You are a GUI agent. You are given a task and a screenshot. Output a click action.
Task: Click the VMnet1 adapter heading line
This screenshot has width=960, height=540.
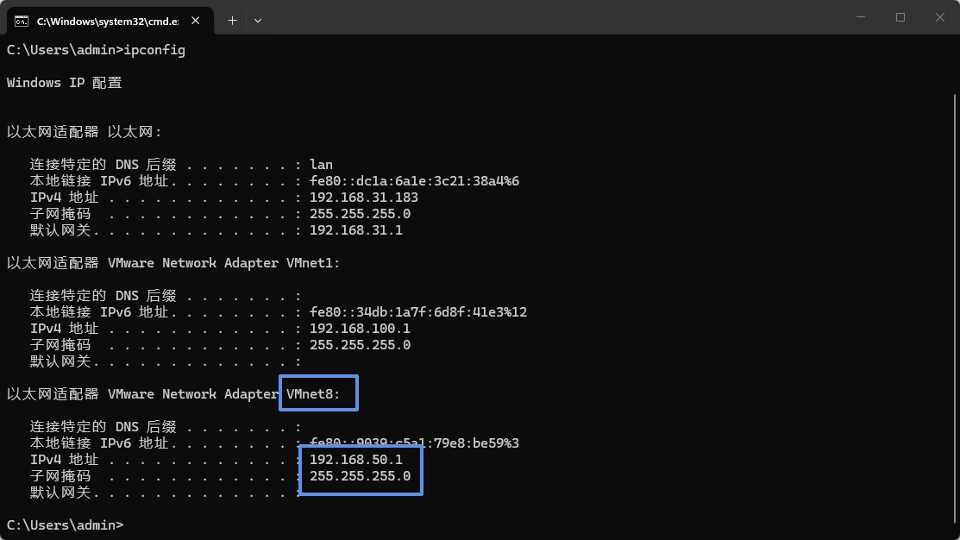[x=173, y=263]
